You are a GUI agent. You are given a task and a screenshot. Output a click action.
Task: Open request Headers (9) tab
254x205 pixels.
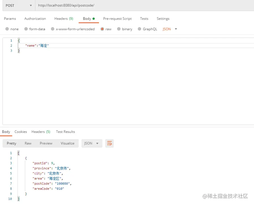pyautogui.click(x=64, y=19)
